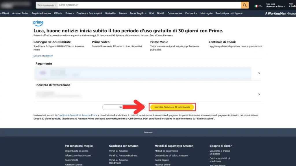The width and height of the screenshot is (296, 166).
Task: Open Musica in the navigation bar
Action: (123, 13)
